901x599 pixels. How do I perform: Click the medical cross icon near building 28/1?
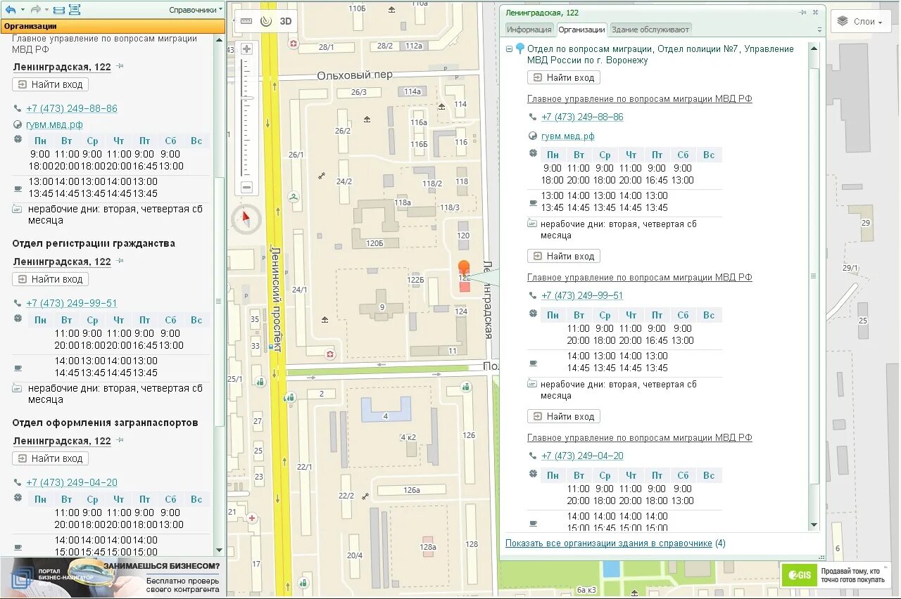coord(294,44)
